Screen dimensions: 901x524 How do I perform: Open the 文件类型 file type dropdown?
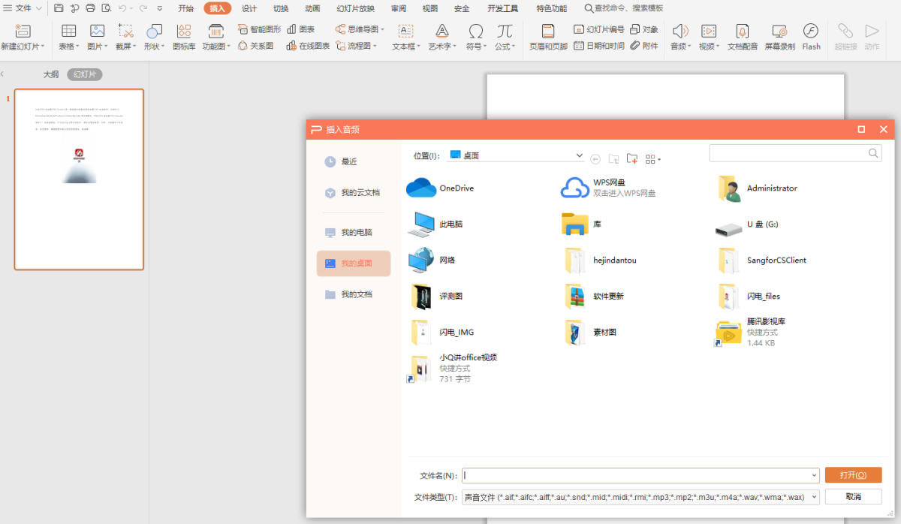coord(815,497)
